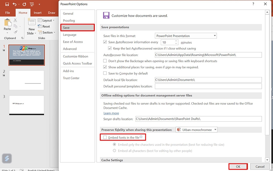Click Embed fonts info icon
Image resolution: width=273 pixels, height=171 pixels.
click(x=141, y=137)
